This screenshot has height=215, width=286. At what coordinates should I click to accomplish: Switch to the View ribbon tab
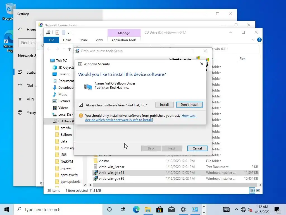tap(99, 40)
